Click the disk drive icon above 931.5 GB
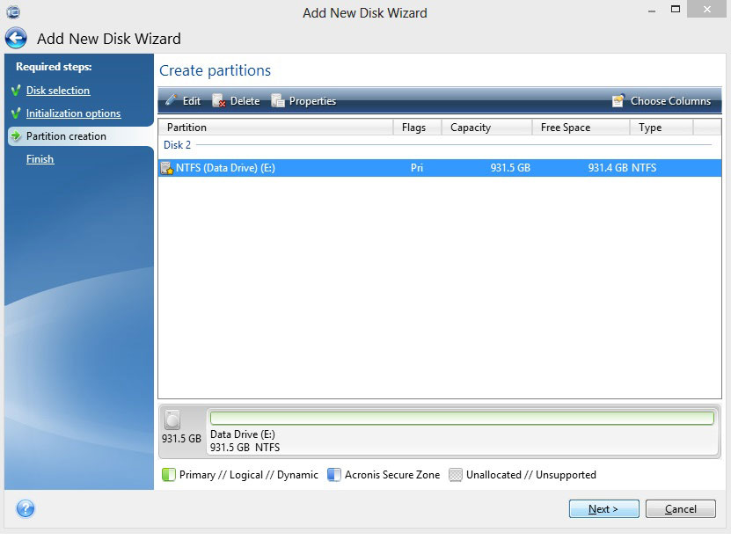731x540 pixels. pos(172,420)
